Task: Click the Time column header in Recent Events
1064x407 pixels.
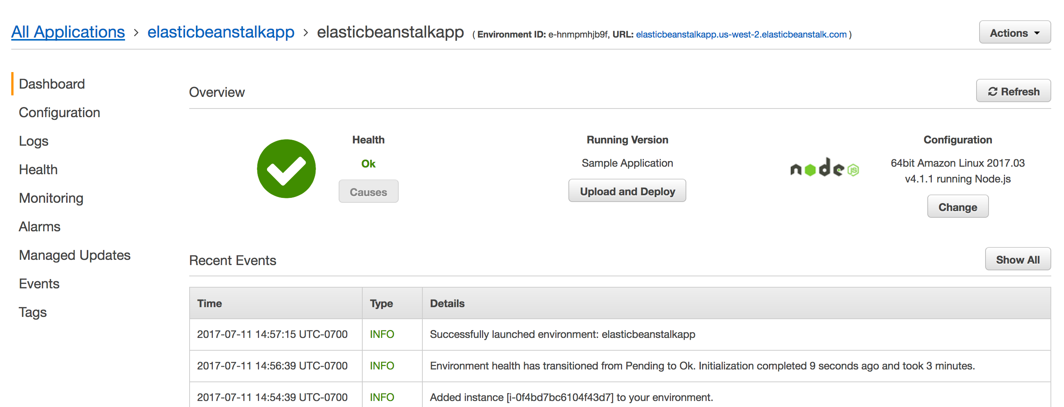Action: [x=210, y=303]
